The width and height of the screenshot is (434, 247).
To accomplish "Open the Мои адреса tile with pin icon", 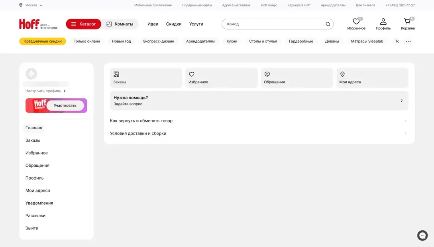I will 372,78.
